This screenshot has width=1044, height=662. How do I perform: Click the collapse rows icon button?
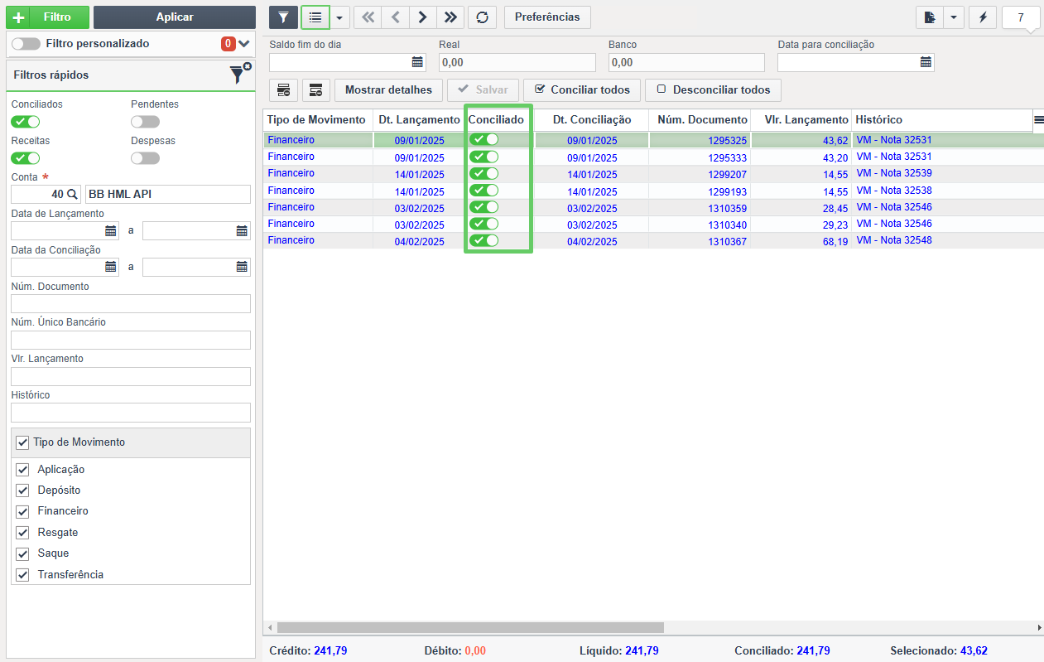316,89
